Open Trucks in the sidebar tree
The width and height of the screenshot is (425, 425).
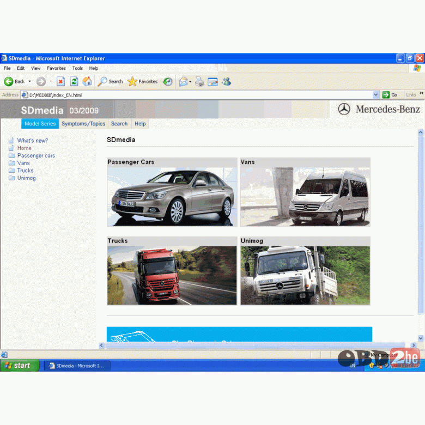click(x=25, y=171)
